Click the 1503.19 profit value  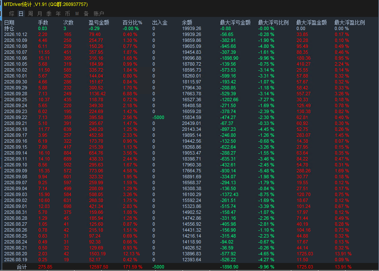tap(97, 254)
